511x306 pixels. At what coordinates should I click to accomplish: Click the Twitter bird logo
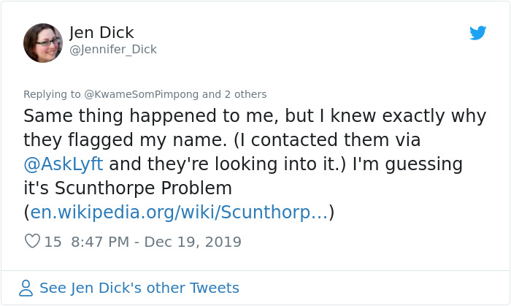point(478,33)
